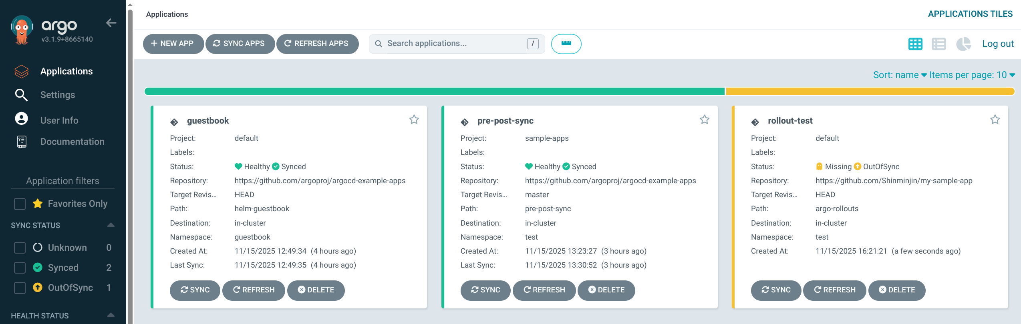The image size is (1021, 324).
Task: Collapse the HEALTH STATUS filter section
Action: coord(111,315)
